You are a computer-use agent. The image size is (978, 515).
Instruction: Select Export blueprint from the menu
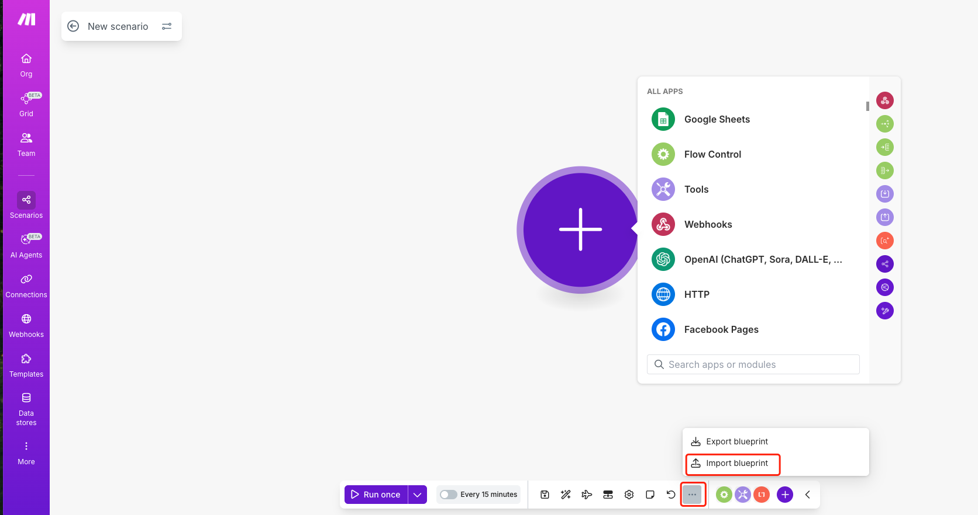[736, 441]
